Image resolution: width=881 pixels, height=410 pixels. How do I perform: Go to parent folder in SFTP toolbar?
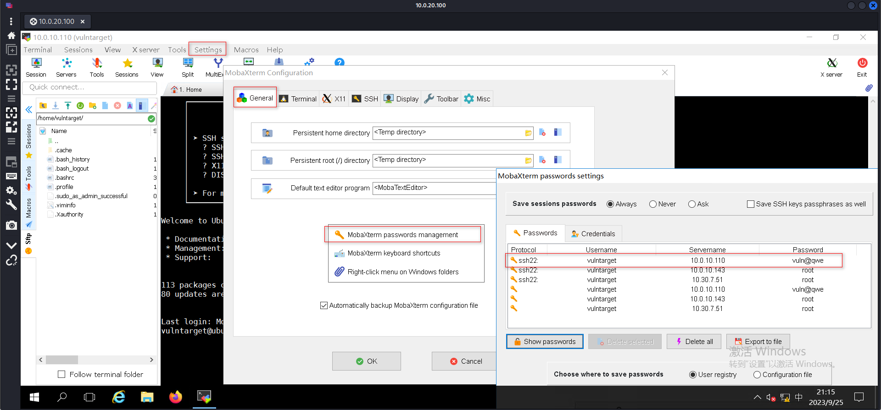pos(43,105)
